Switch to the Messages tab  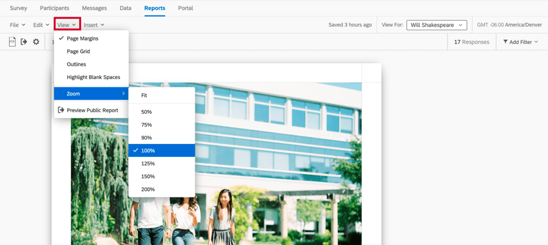[94, 8]
